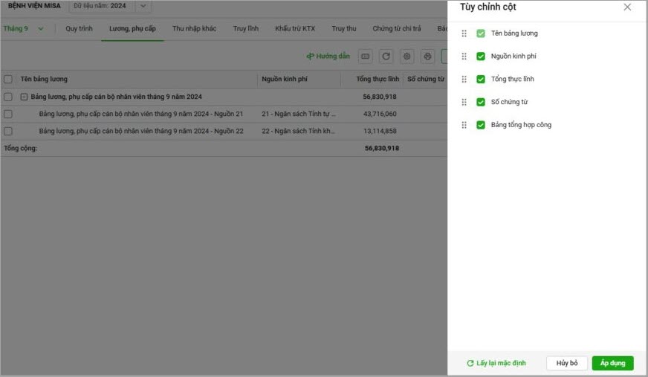
Task: Click the Lấy lại mặc định link
Action: [496, 363]
